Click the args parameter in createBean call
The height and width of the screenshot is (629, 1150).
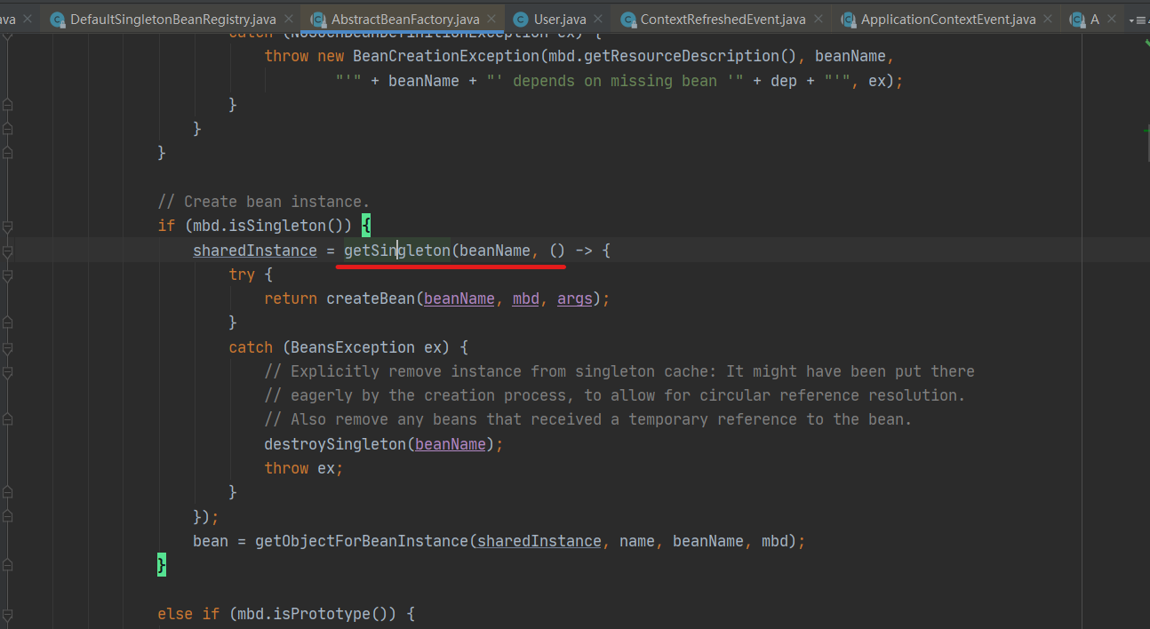point(575,299)
